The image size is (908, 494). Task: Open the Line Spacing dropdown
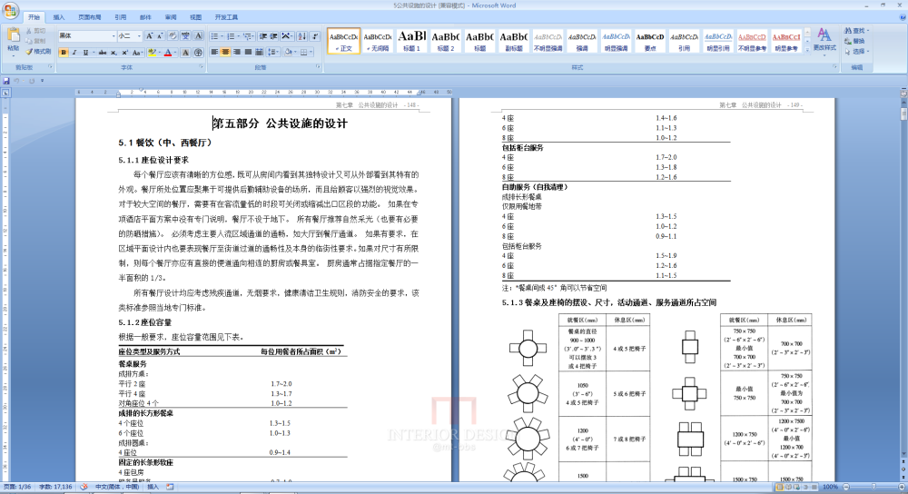pos(273,52)
